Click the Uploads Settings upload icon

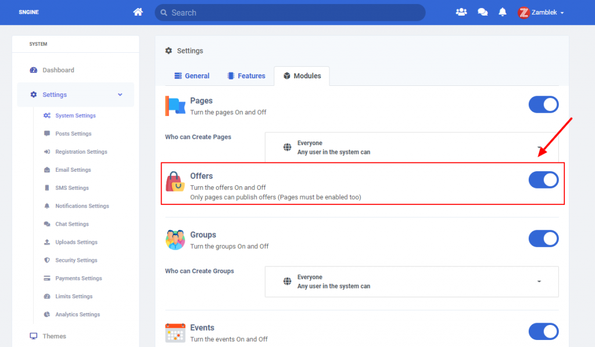(x=46, y=242)
